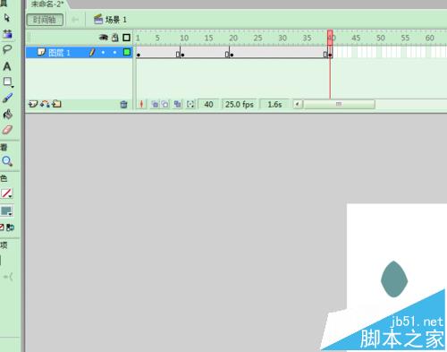Toggle the 时间轴 timeline button
The image size is (447, 352).
pyautogui.click(x=45, y=20)
